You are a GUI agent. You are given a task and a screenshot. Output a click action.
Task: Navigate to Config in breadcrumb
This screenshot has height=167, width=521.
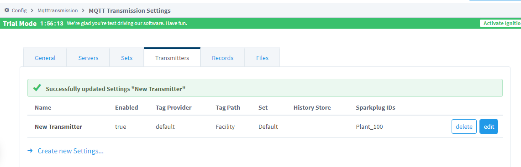click(x=19, y=10)
